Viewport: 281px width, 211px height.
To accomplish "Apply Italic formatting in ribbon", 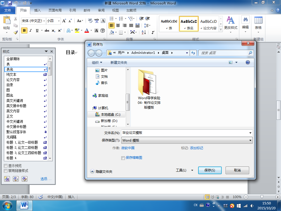I will [x=31, y=30].
